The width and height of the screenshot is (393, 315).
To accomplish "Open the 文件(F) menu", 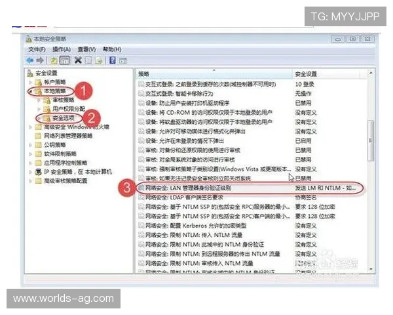I will coord(37,49).
